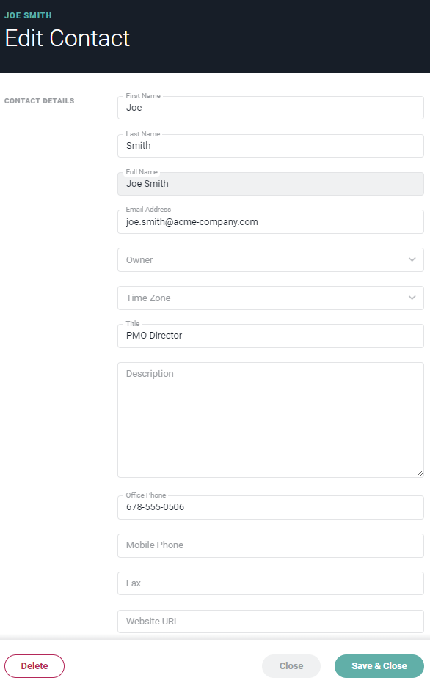Click the Fax input field

(x=271, y=583)
